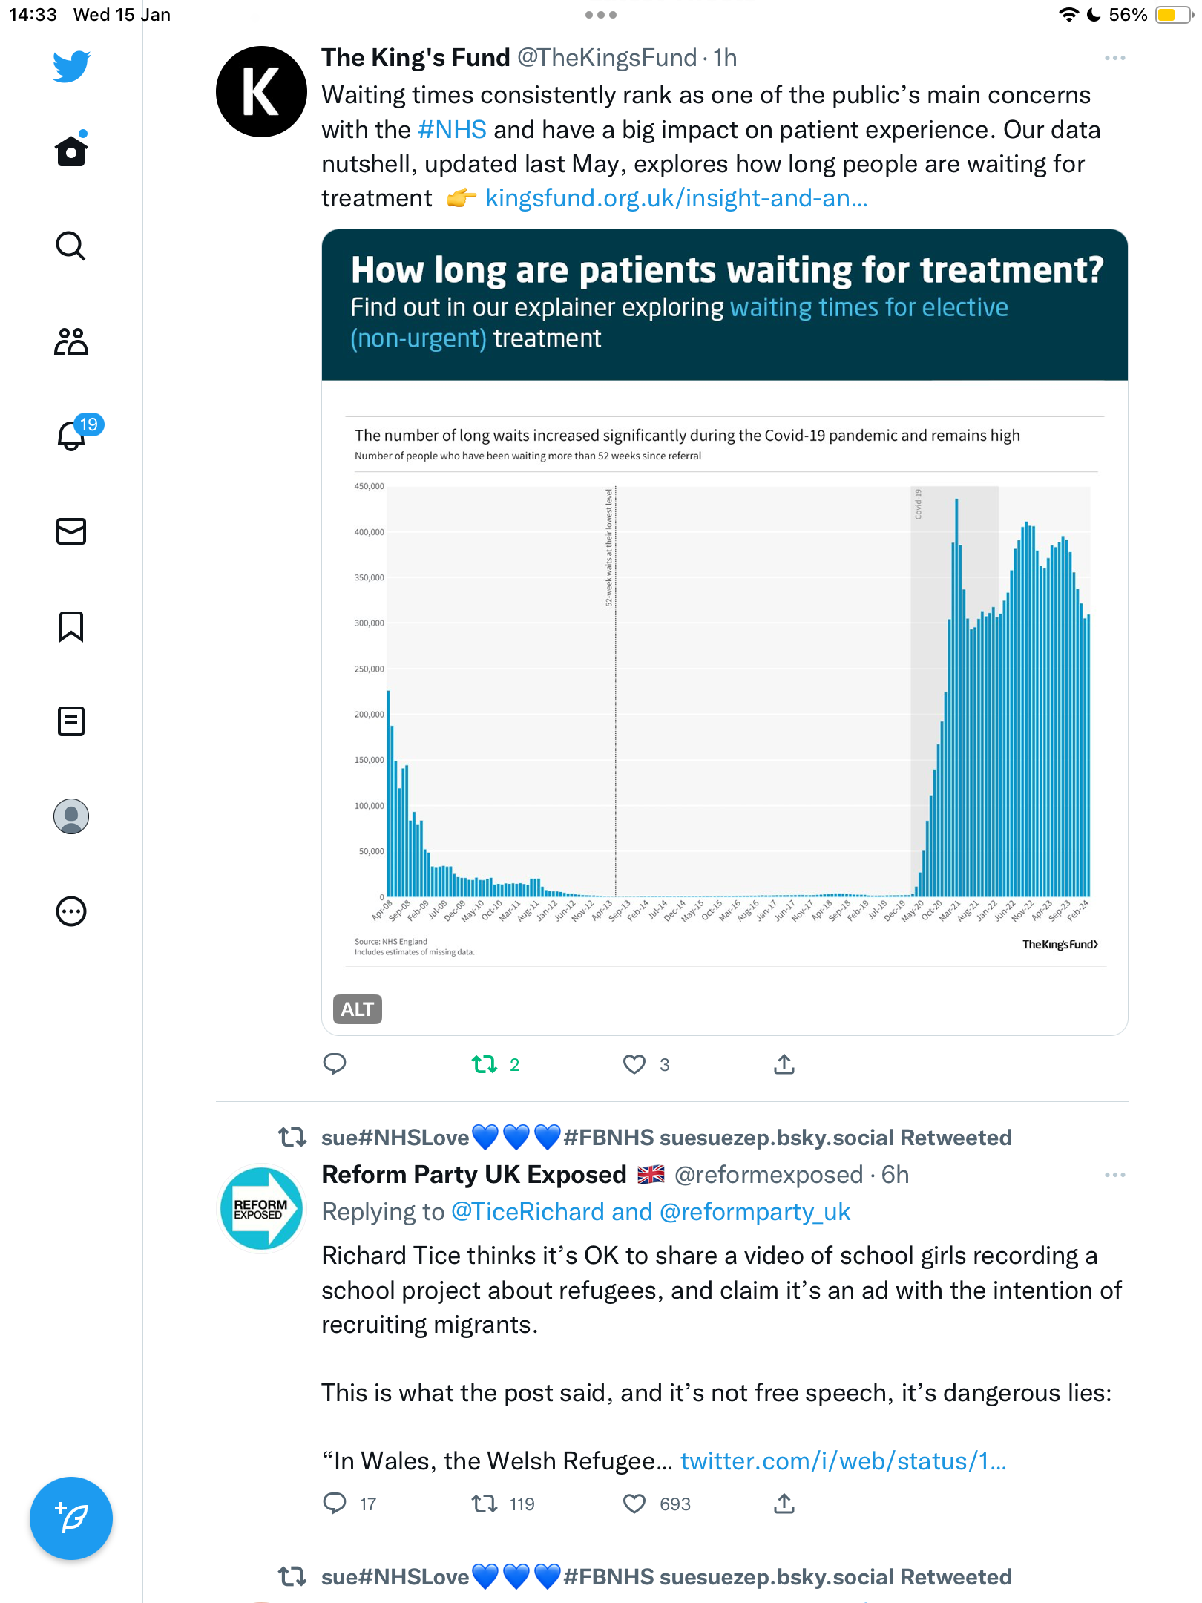Open the Communities people icon
The width and height of the screenshot is (1202, 1603).
71,341
